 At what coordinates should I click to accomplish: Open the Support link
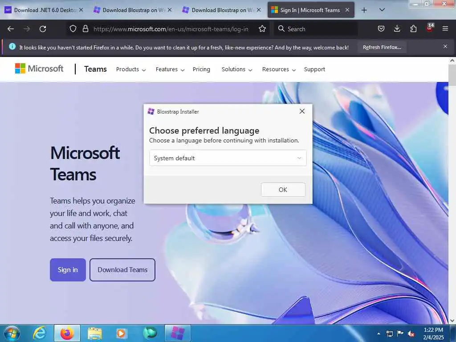click(314, 69)
